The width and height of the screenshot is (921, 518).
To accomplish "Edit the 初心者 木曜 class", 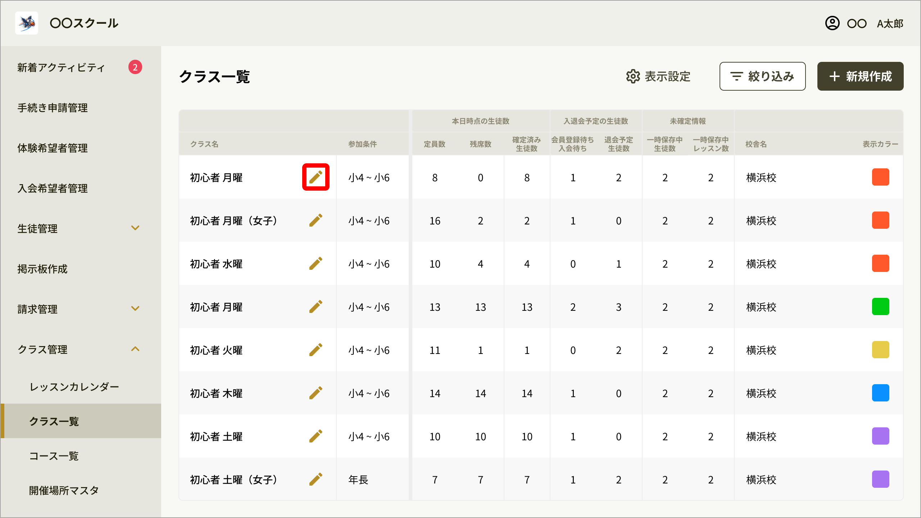I will coord(316,393).
